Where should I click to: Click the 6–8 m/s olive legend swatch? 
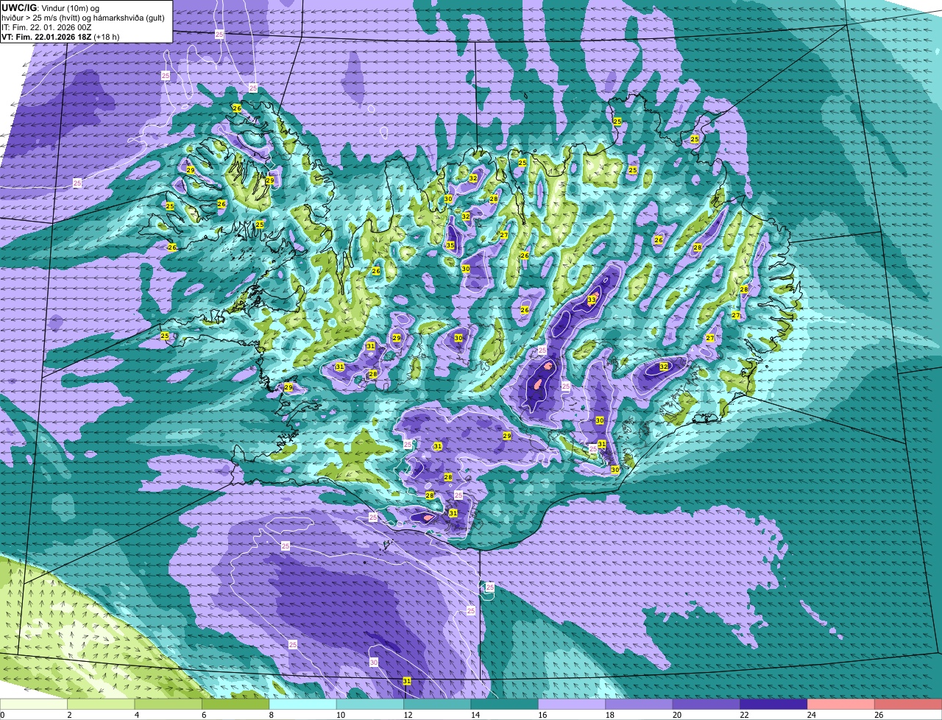(x=235, y=704)
